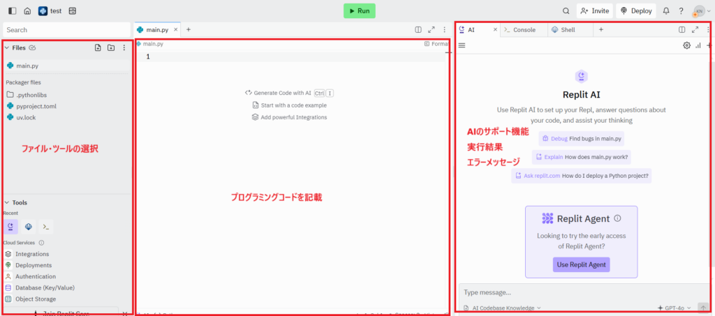715x316 pixels.
Task: Add powerful Integrations link
Action: pyautogui.click(x=290, y=117)
